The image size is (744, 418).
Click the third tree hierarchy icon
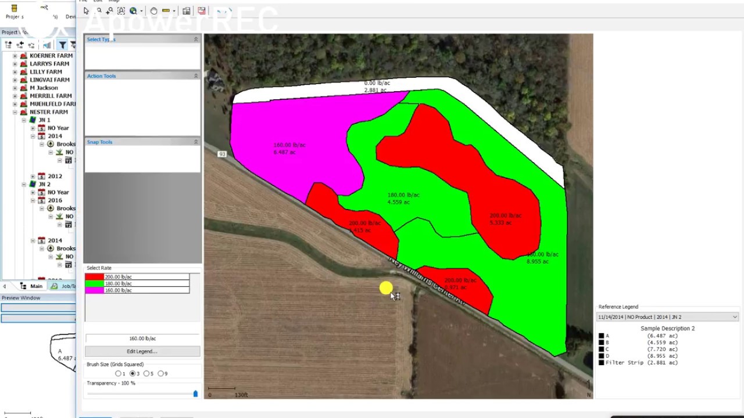(x=32, y=45)
